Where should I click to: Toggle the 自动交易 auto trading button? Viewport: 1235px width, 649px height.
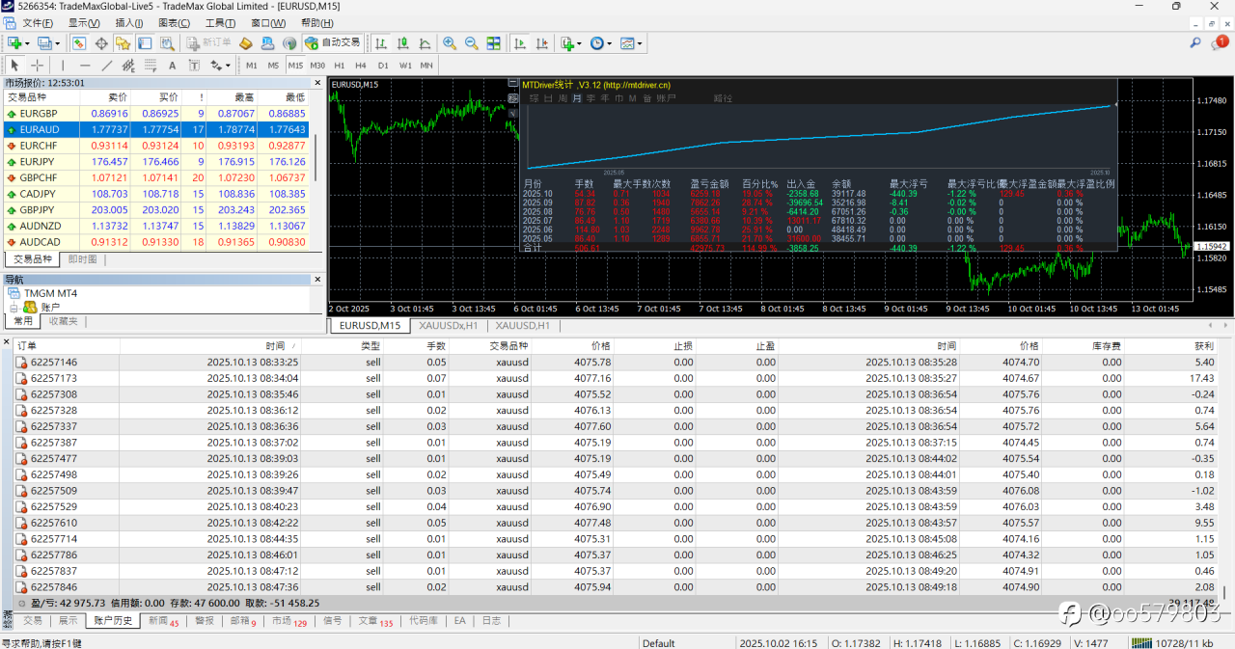click(333, 43)
